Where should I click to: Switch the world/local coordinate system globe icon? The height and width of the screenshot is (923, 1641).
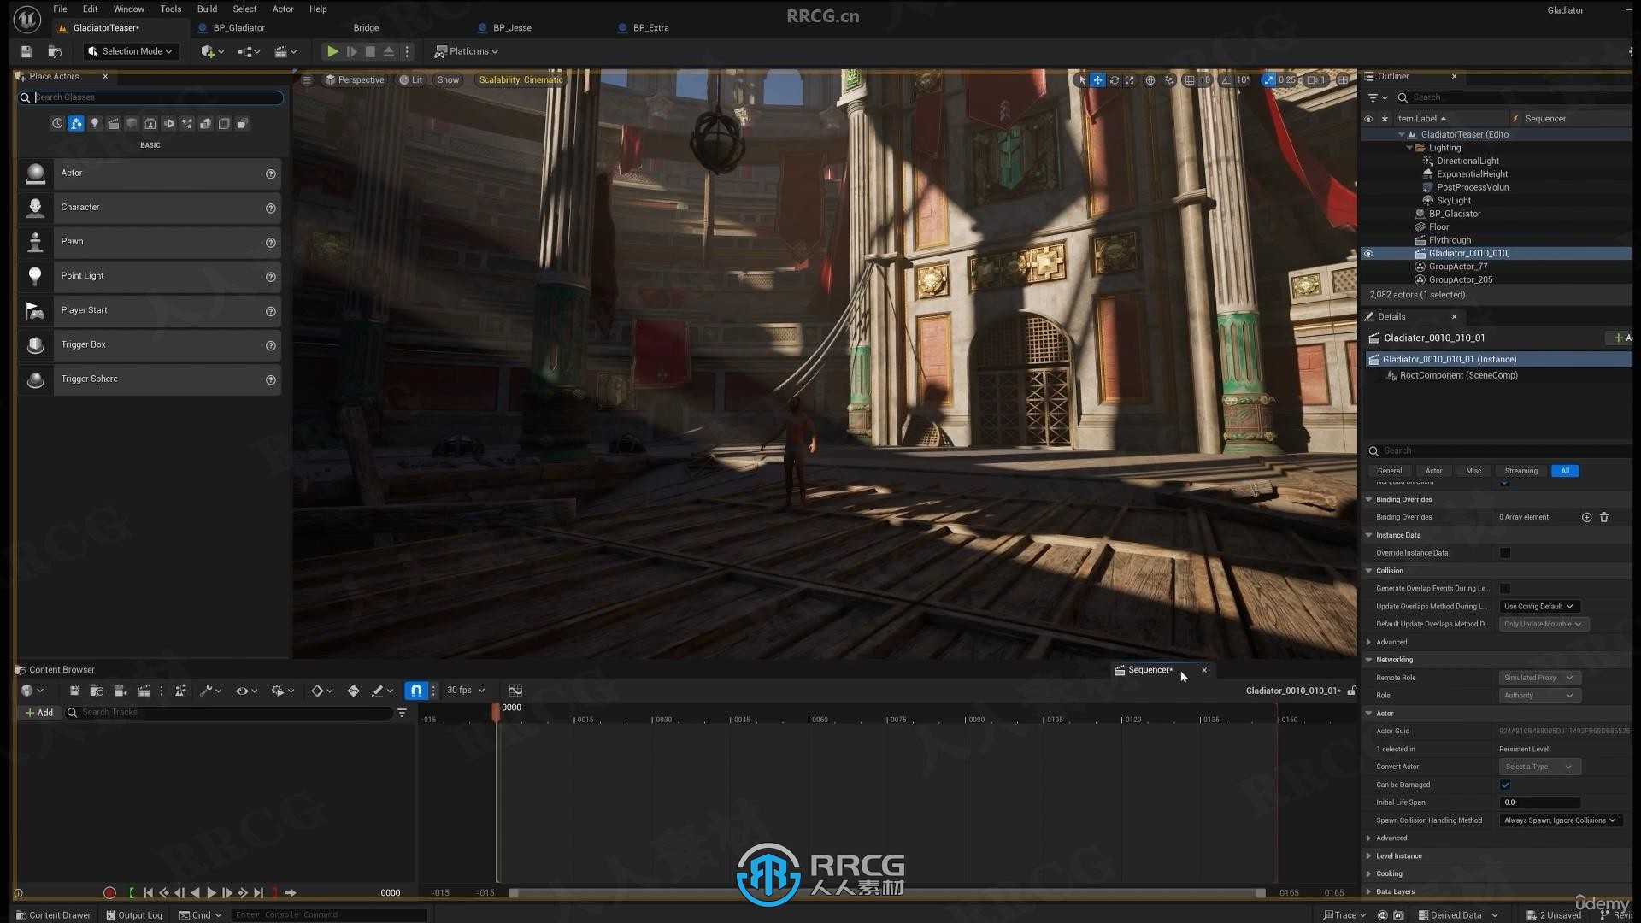coord(1150,80)
